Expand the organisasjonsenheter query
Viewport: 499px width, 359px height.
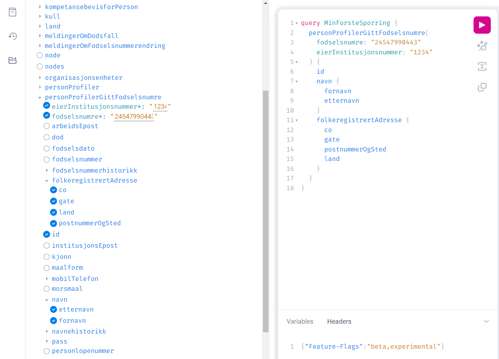pos(40,78)
